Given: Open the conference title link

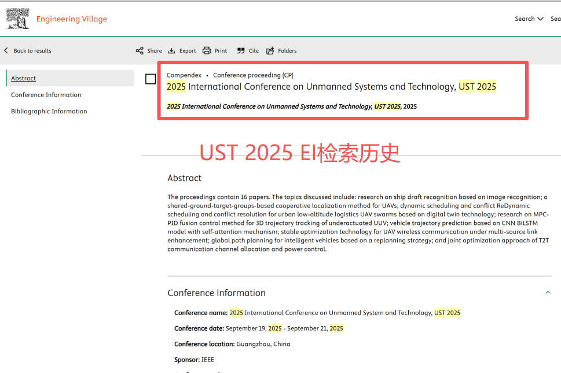Looking at the screenshot, I should 331,86.
